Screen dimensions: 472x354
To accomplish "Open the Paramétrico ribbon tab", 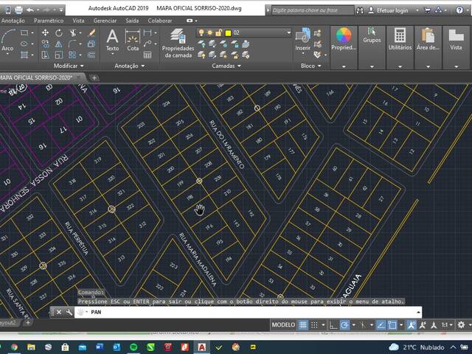I will pos(49,21).
